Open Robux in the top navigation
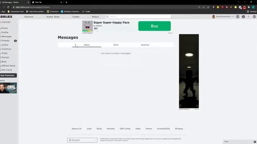 point(96,17)
